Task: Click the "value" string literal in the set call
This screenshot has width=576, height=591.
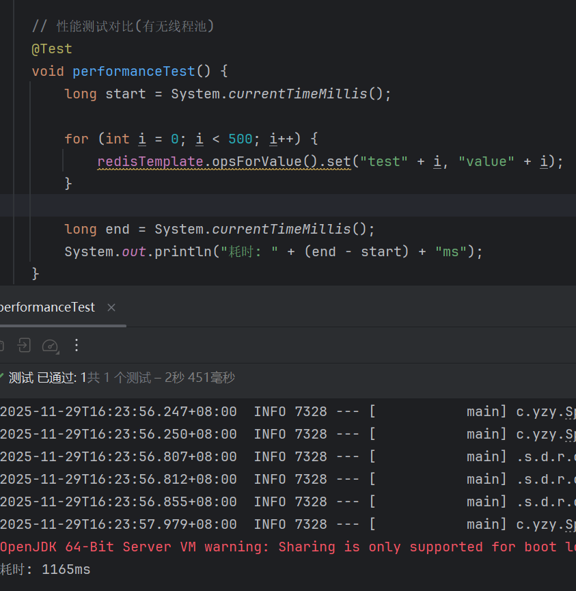Action: 486,162
